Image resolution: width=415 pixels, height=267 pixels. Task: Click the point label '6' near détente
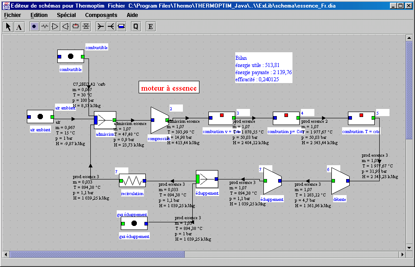(x=328, y=170)
